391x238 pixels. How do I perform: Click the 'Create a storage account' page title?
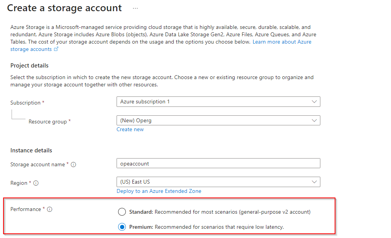pyautogui.click(x=64, y=8)
